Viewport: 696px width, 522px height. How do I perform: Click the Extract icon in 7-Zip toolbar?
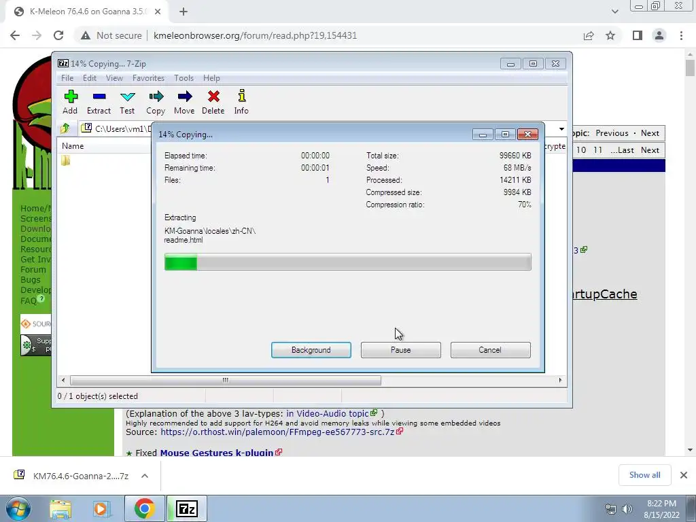click(x=99, y=102)
